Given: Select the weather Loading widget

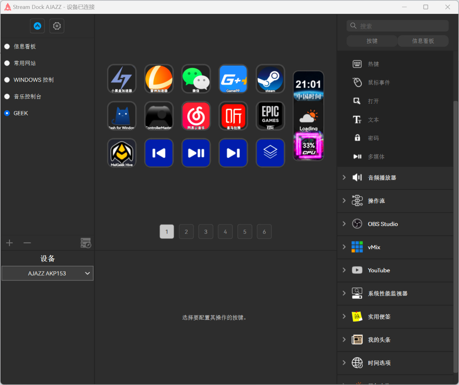Looking at the screenshot, I should coord(308,120).
